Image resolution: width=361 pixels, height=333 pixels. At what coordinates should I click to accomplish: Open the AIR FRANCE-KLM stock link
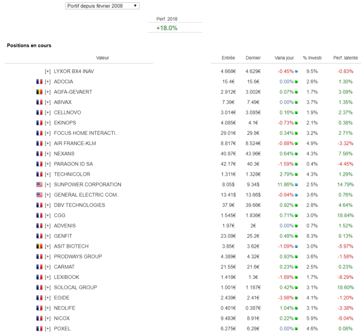click(75, 143)
